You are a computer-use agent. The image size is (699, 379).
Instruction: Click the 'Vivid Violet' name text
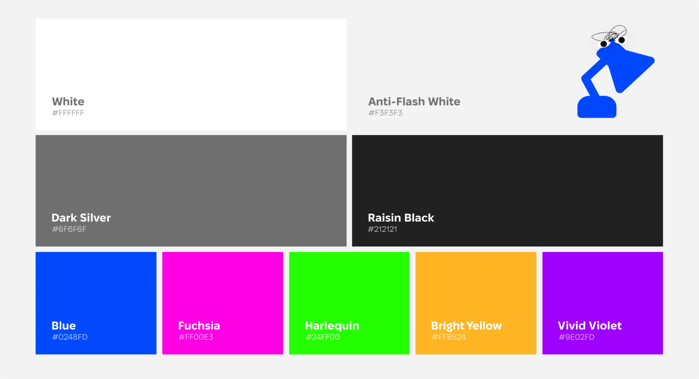(x=590, y=326)
